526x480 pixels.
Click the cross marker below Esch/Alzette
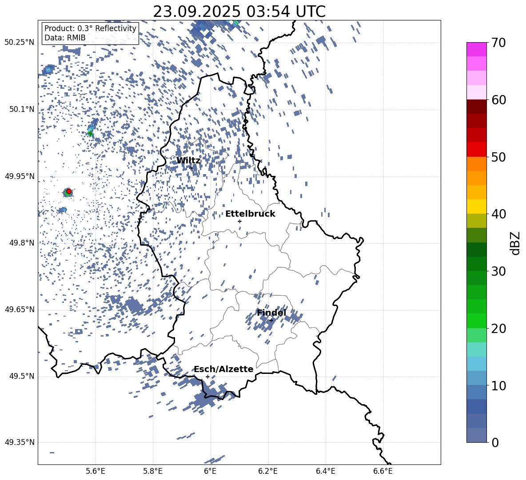(x=207, y=377)
